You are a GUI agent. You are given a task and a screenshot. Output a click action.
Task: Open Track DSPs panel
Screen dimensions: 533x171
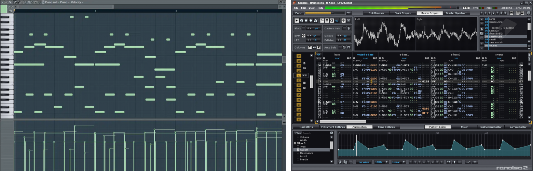click(x=306, y=127)
